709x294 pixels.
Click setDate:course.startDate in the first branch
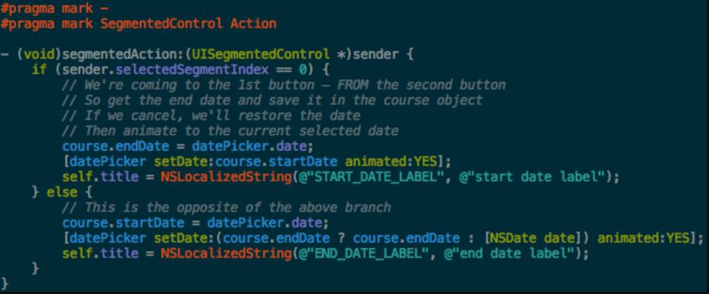[x=246, y=162]
